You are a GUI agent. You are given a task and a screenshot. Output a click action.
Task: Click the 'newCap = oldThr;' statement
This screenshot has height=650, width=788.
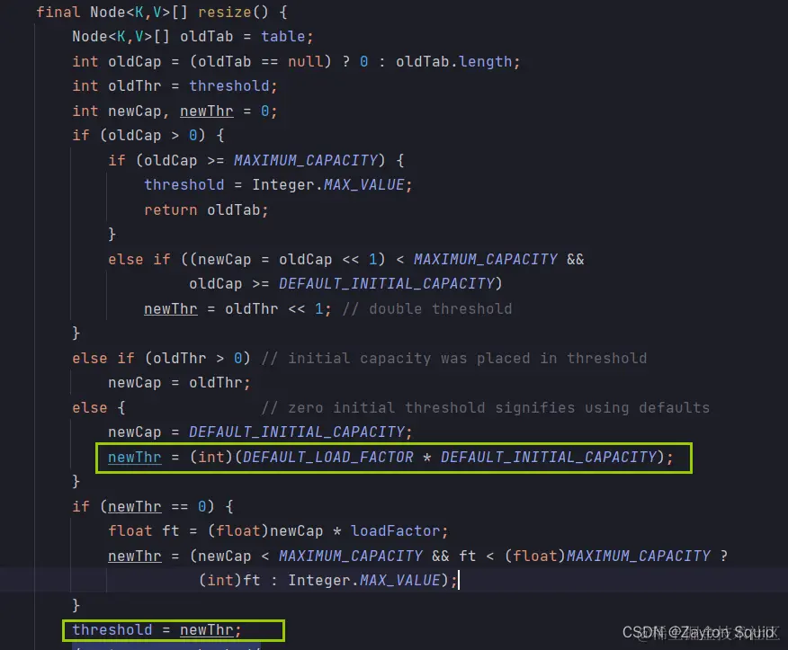179,383
